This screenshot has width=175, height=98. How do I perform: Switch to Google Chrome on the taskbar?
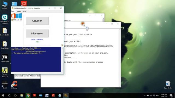(x=28, y=96)
